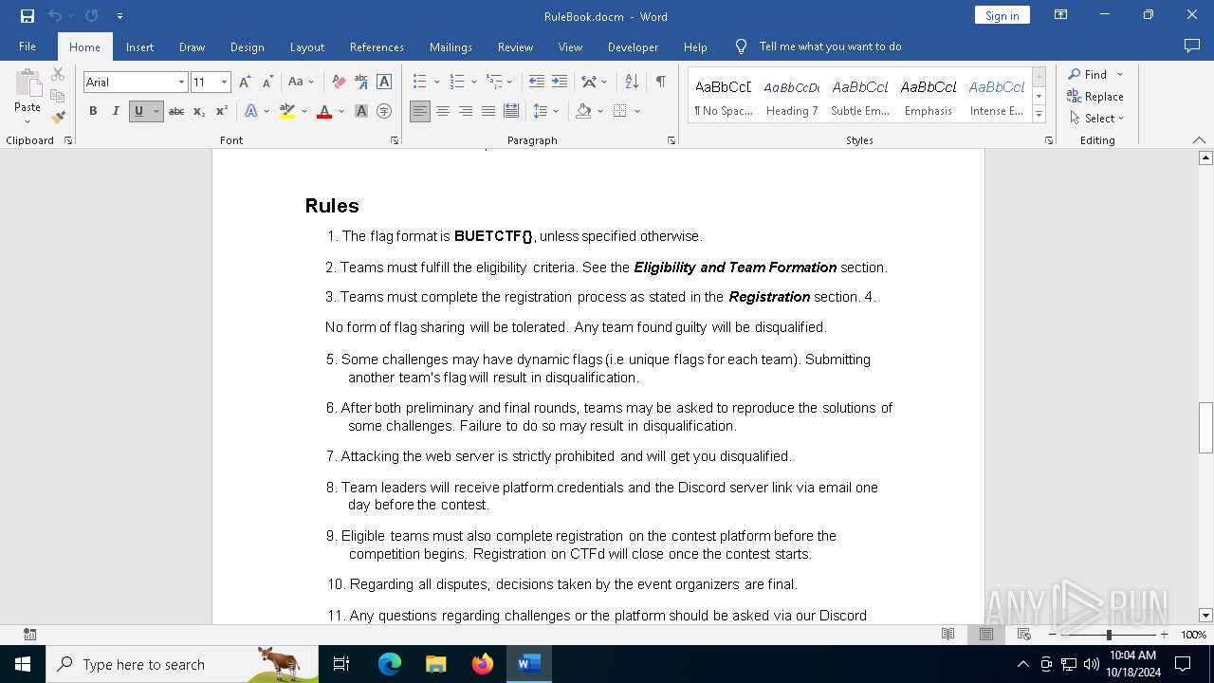Switch to the Layout tab
This screenshot has height=683, width=1214.
306,46
